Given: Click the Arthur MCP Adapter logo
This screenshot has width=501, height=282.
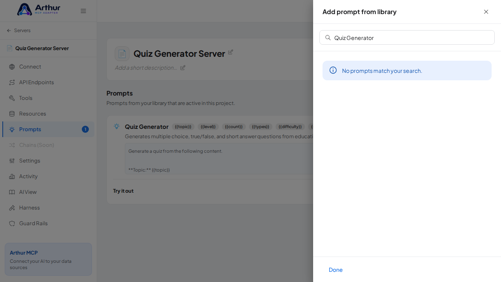Looking at the screenshot, I should click(x=39, y=9).
